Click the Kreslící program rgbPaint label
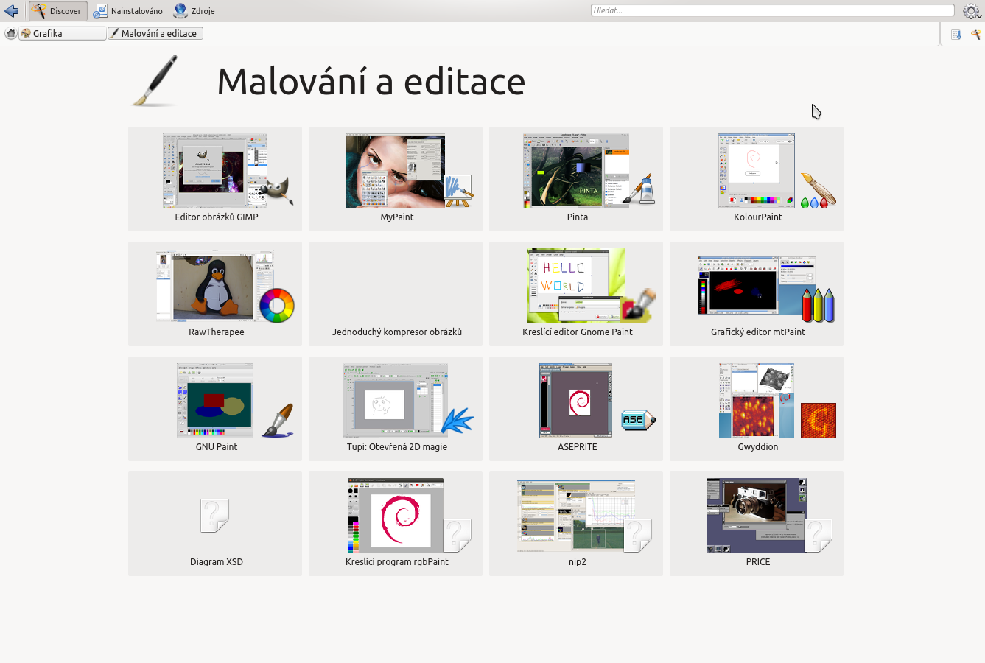The width and height of the screenshot is (985, 663). tap(397, 562)
